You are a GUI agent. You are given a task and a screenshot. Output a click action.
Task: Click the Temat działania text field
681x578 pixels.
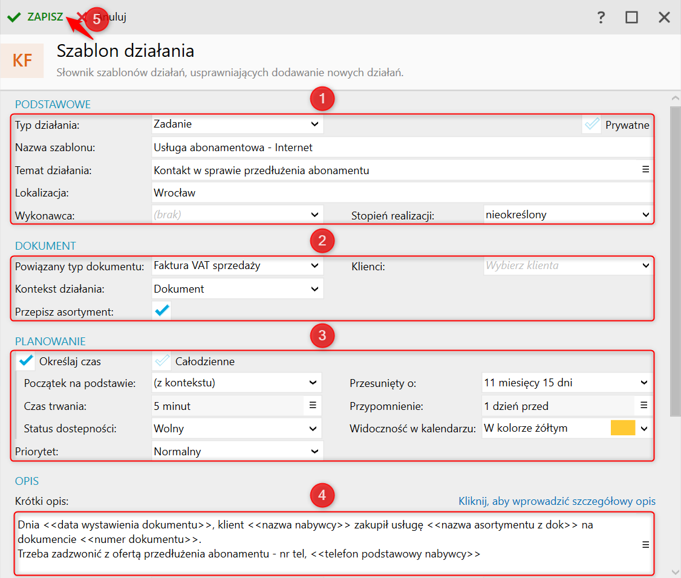tap(395, 170)
